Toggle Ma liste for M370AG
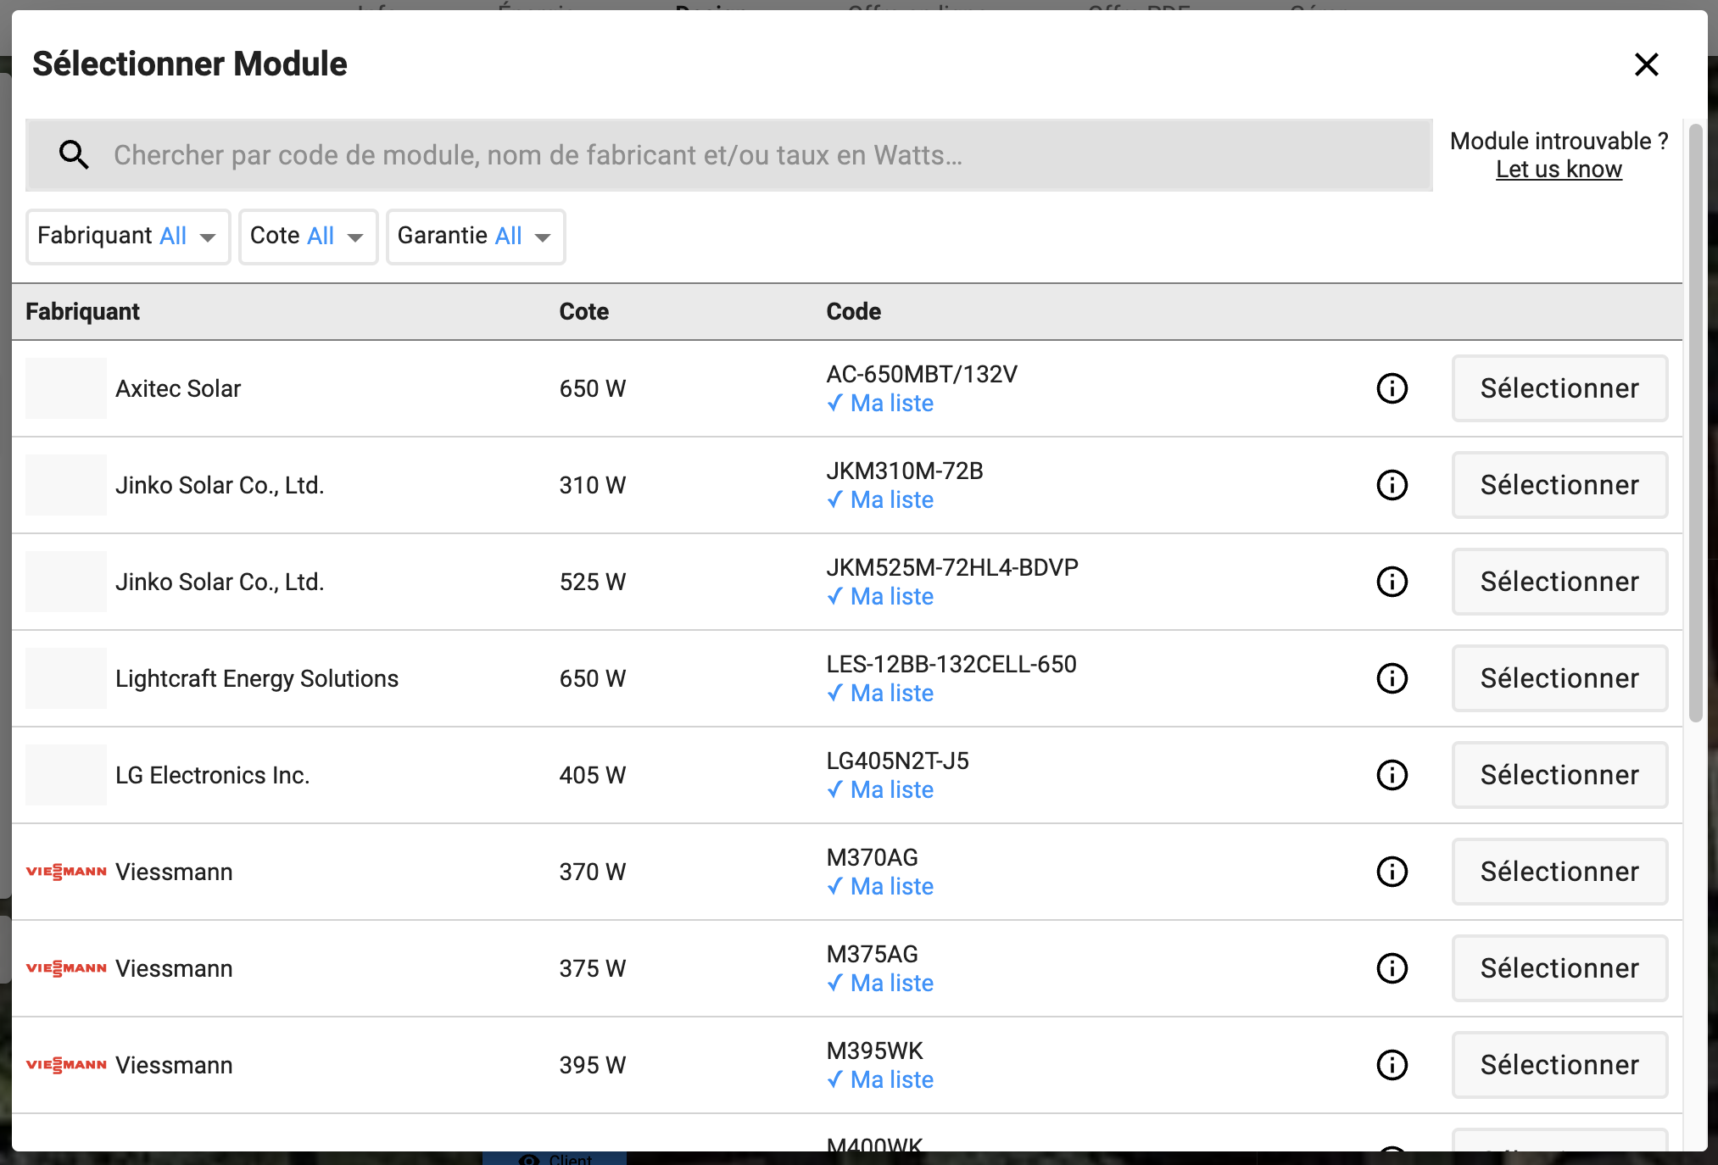This screenshot has width=1718, height=1165. click(x=880, y=887)
